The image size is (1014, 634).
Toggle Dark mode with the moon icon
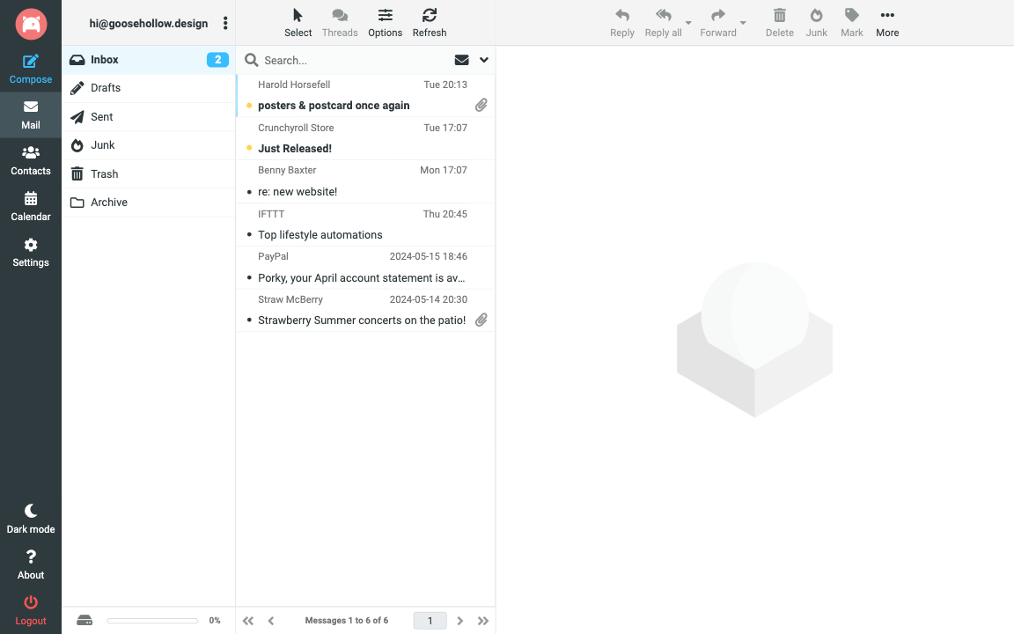tap(31, 511)
